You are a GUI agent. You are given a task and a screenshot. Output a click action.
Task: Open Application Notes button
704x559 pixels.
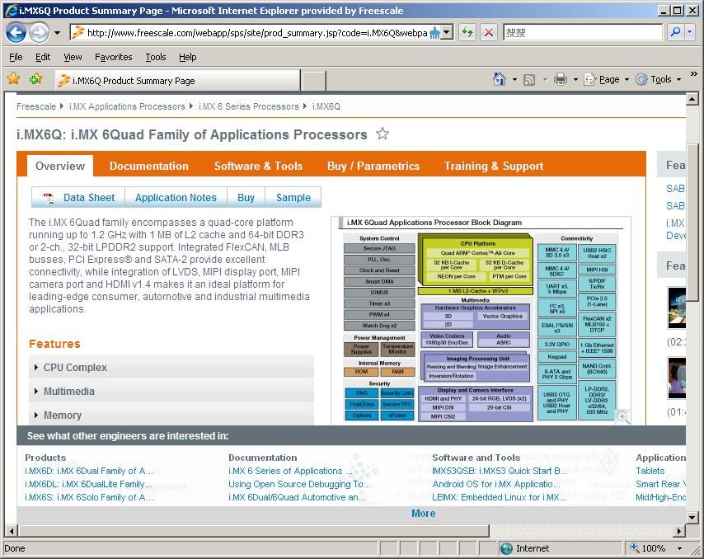(x=176, y=198)
